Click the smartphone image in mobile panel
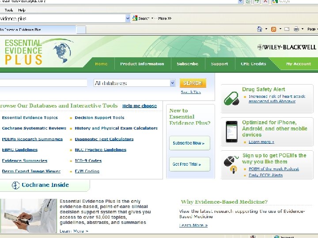The width and height of the screenshot is (318, 238). click(x=231, y=132)
